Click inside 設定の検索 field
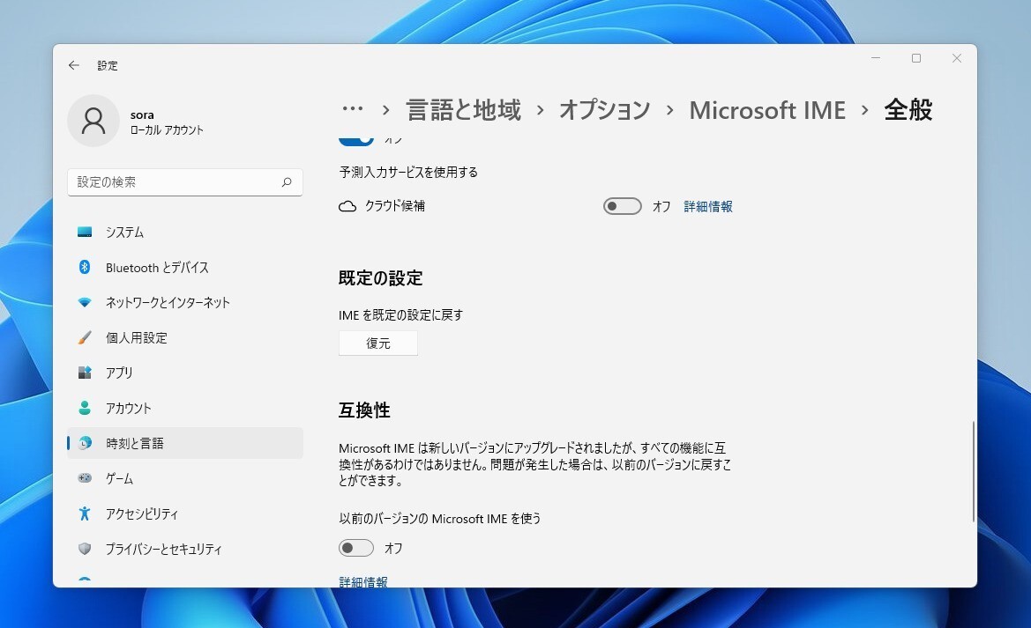Screen dimensions: 1031x628 (x=176, y=182)
